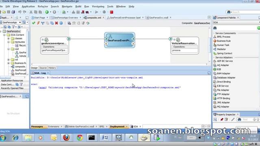Image resolution: width=260 pixels, height=146 pixels.
Task: Collapse the testsuites folder
Action: (x=9, y=42)
